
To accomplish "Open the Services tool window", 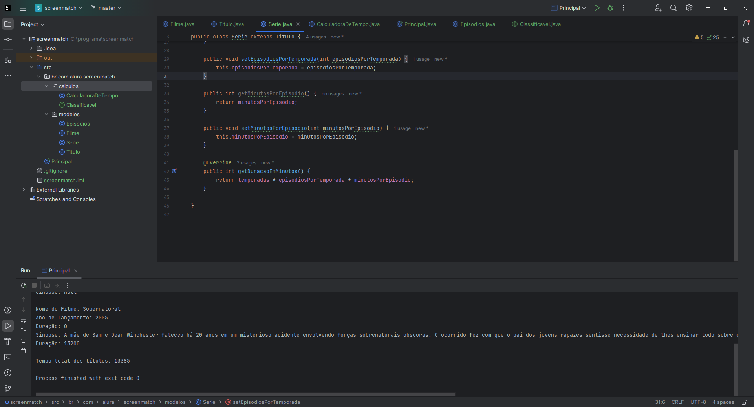I will [8, 310].
